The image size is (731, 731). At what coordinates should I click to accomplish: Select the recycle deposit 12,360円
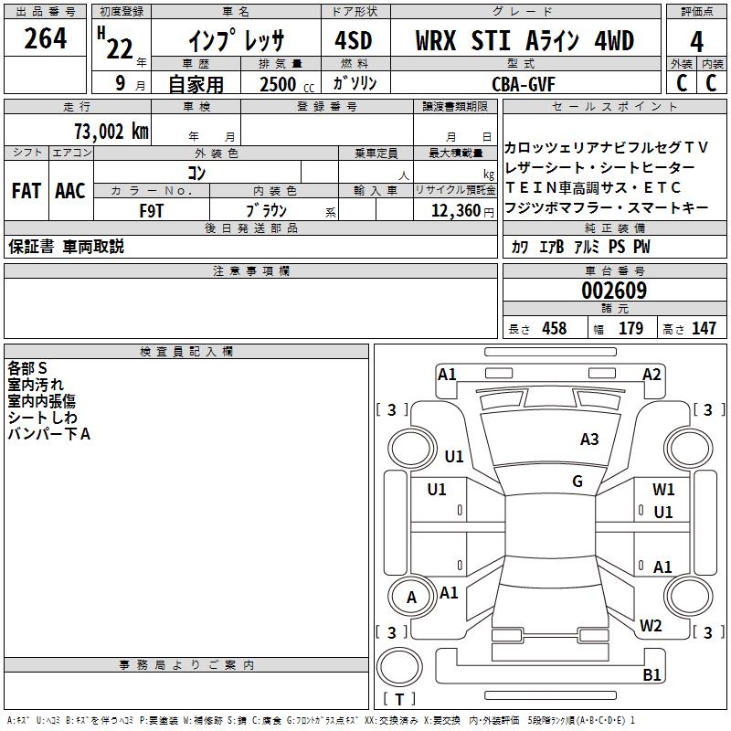tap(462, 211)
